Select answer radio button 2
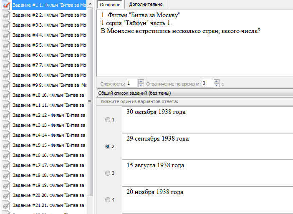 pyautogui.click(x=108, y=146)
